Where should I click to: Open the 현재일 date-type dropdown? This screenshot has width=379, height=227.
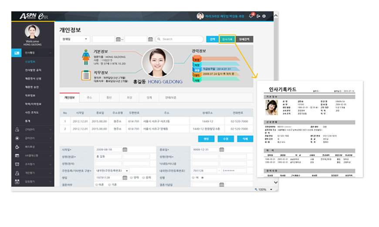click(74, 39)
